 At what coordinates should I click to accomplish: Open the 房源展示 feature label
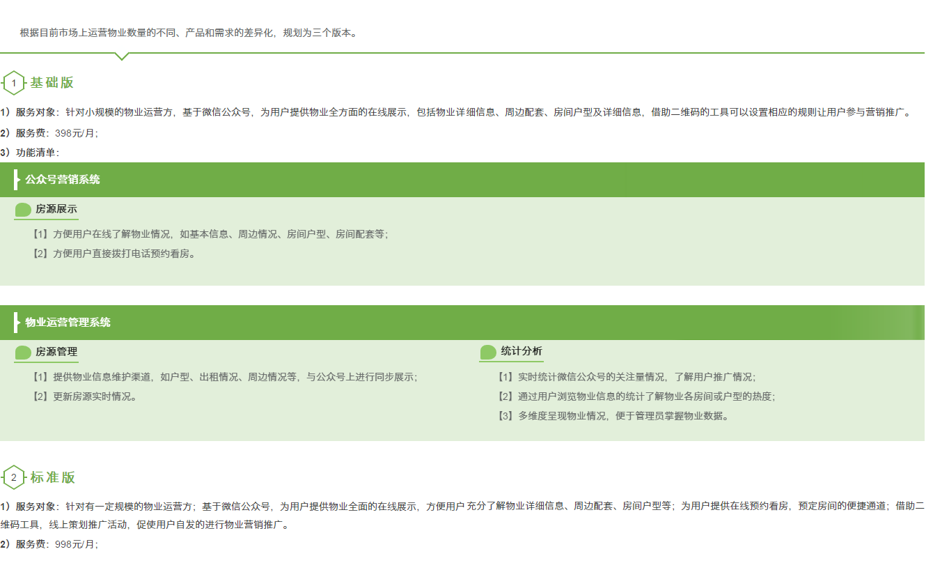[56, 209]
